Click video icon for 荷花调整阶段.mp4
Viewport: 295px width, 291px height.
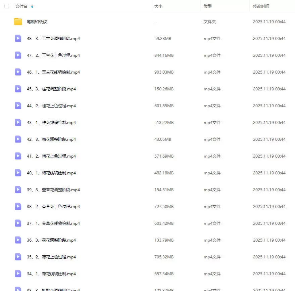pyautogui.click(x=18, y=240)
